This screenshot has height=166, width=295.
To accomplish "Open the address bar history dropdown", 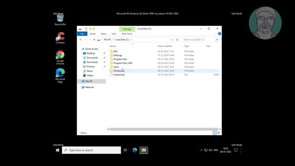I will point(171,40).
